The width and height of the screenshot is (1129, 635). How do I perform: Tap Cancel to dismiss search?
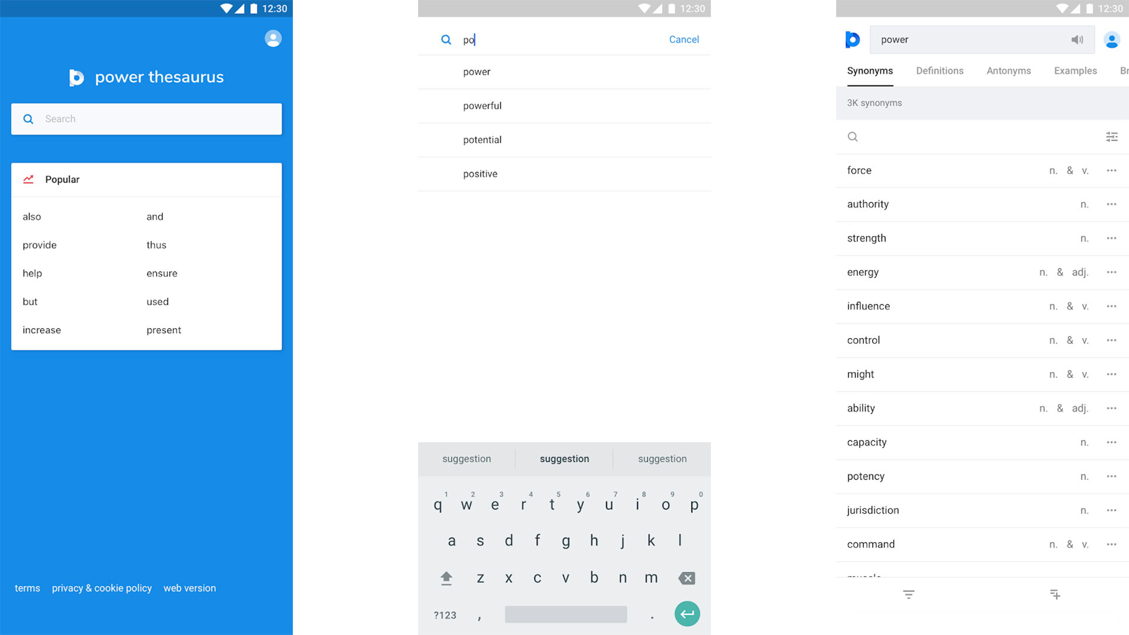(684, 38)
